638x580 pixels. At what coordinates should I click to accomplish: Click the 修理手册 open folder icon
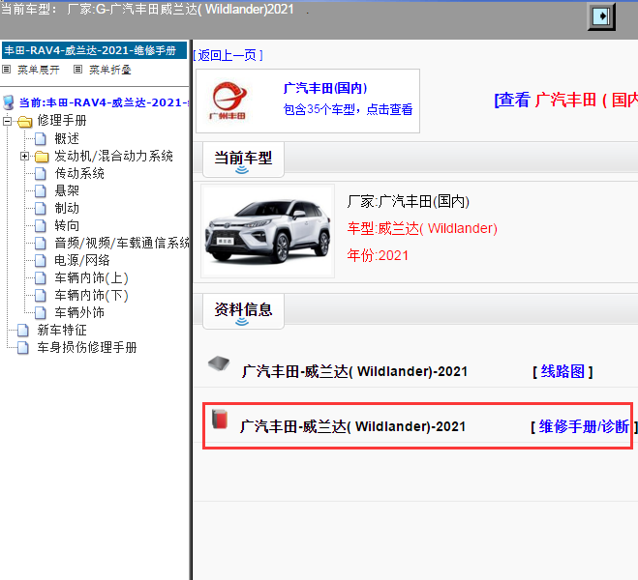click(x=25, y=121)
